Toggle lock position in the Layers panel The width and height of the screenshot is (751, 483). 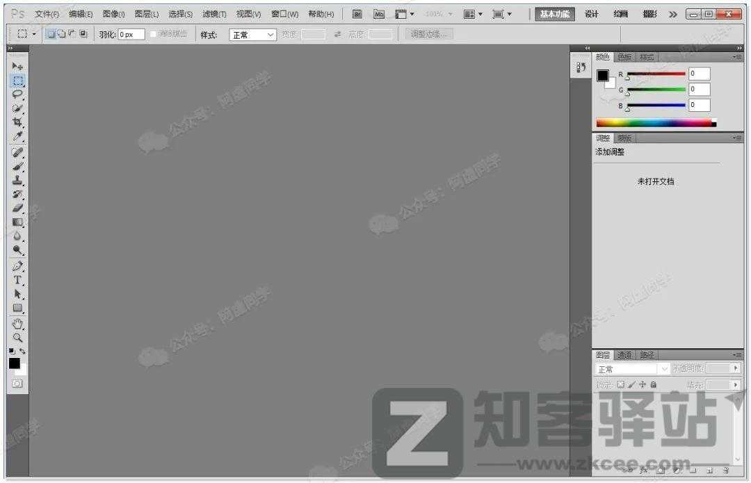tap(643, 384)
